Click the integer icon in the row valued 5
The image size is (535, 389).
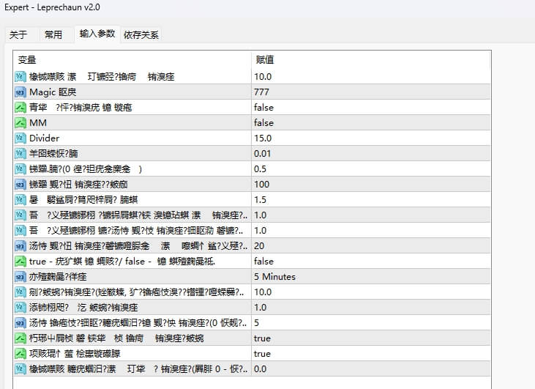20,323
